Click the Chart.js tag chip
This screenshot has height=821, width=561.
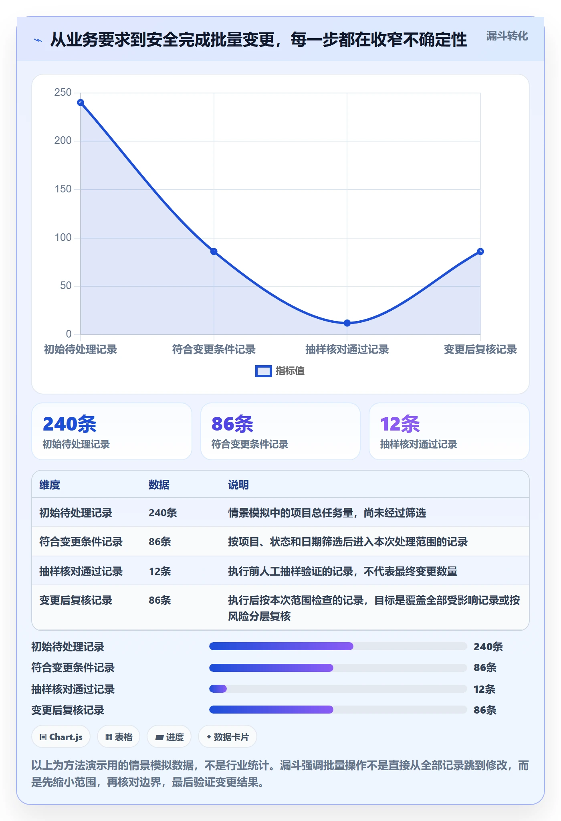(61, 737)
